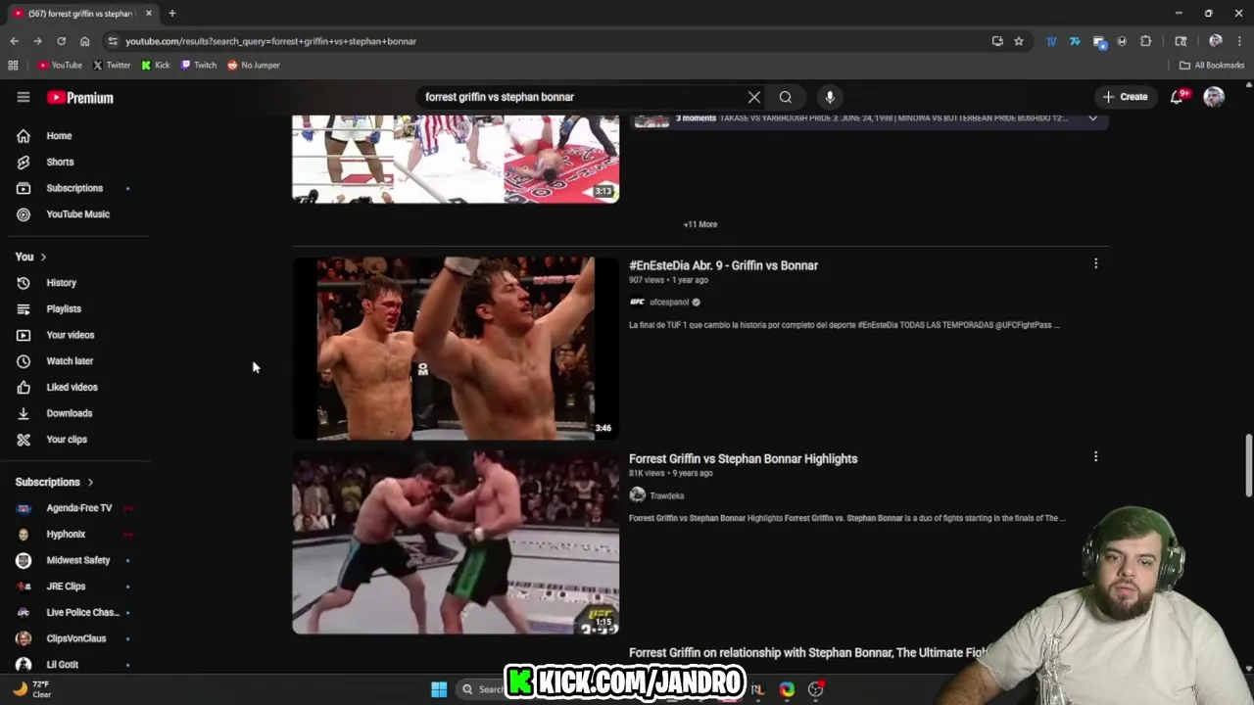The image size is (1254, 705).
Task: Open the Kick bookmark
Action: (x=156, y=65)
